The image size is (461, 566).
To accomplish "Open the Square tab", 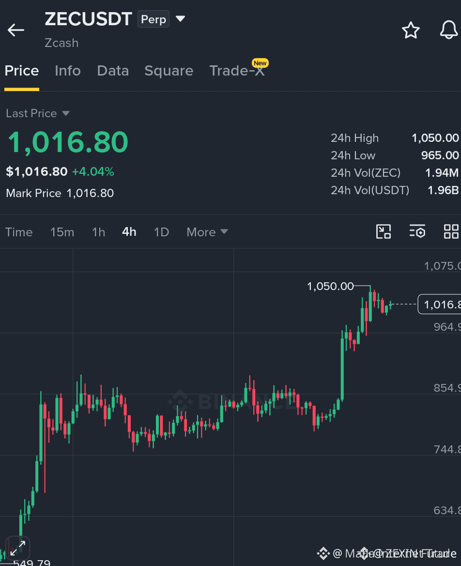I will tap(169, 71).
